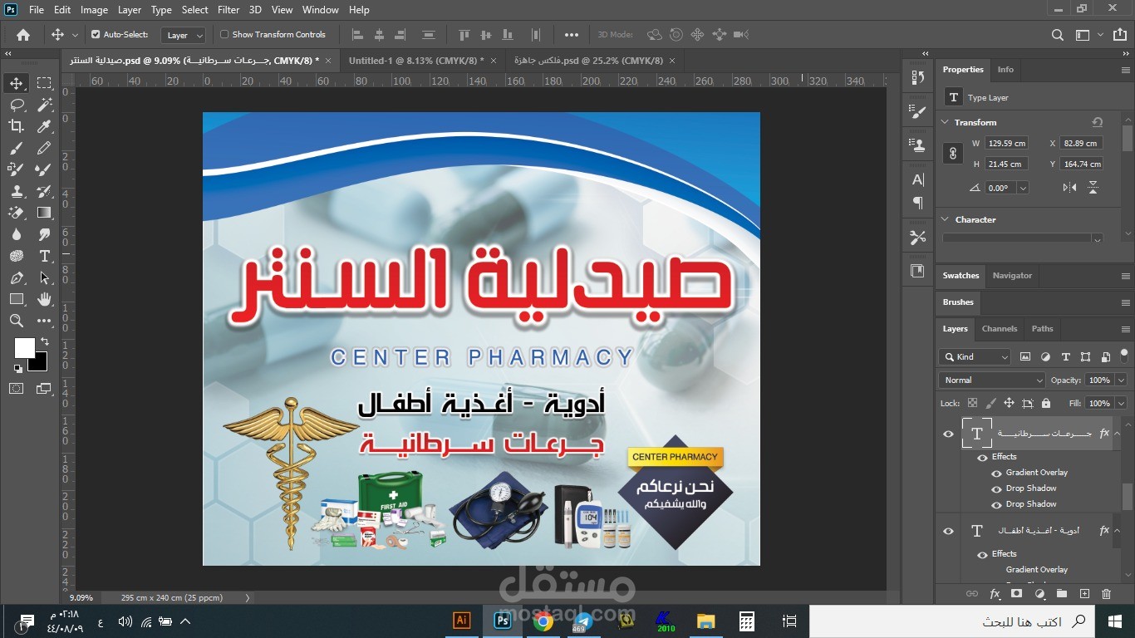
Task: Reset the transform values
Action: [x=1097, y=122]
